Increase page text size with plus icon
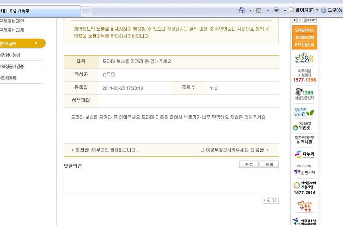 (294, 20)
